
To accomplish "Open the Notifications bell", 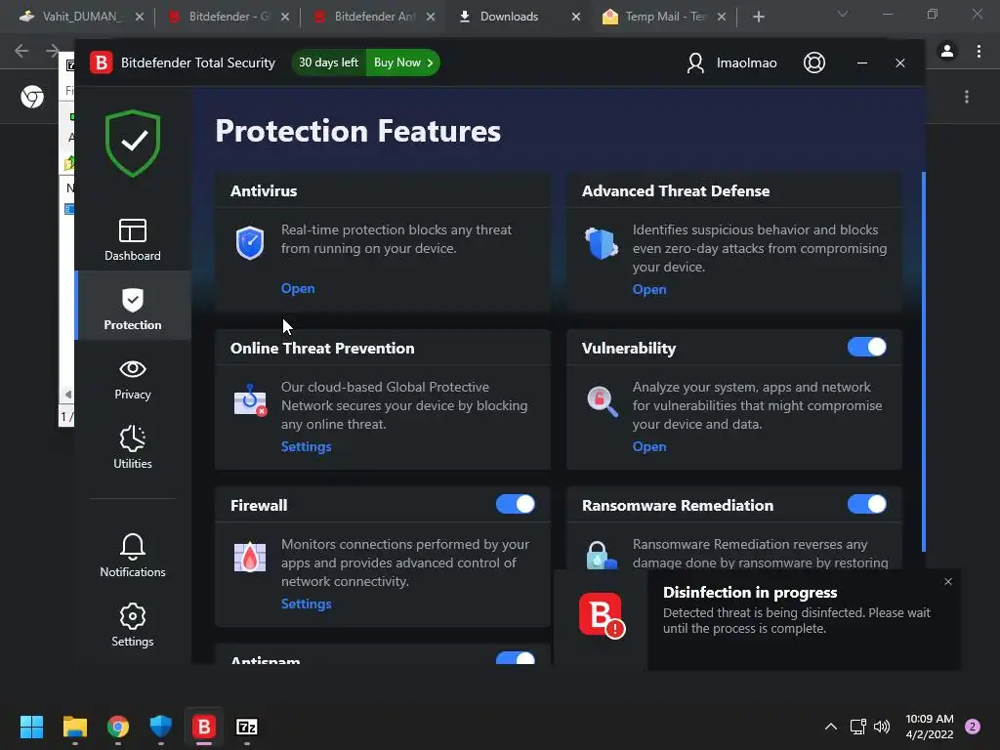I will tap(133, 556).
